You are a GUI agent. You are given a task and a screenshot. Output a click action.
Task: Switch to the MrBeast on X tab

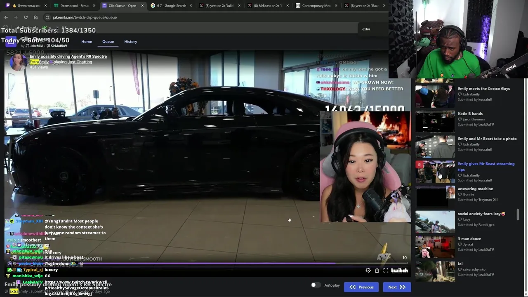tap(268, 6)
